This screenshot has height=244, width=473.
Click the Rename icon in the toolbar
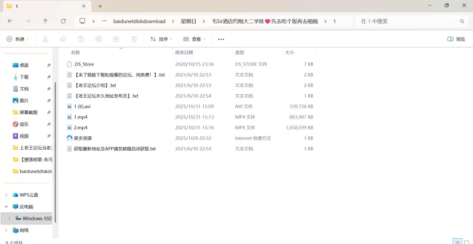pyautogui.click(x=98, y=39)
